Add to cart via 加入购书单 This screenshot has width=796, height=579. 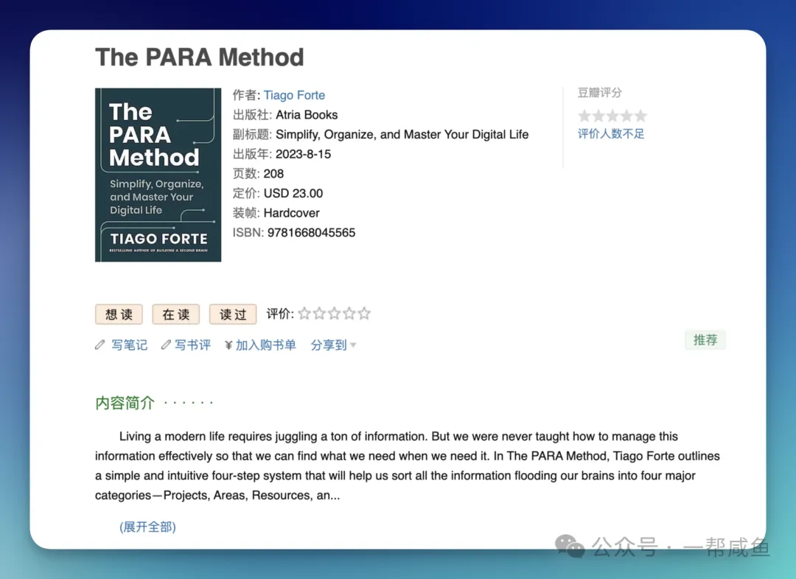265,345
